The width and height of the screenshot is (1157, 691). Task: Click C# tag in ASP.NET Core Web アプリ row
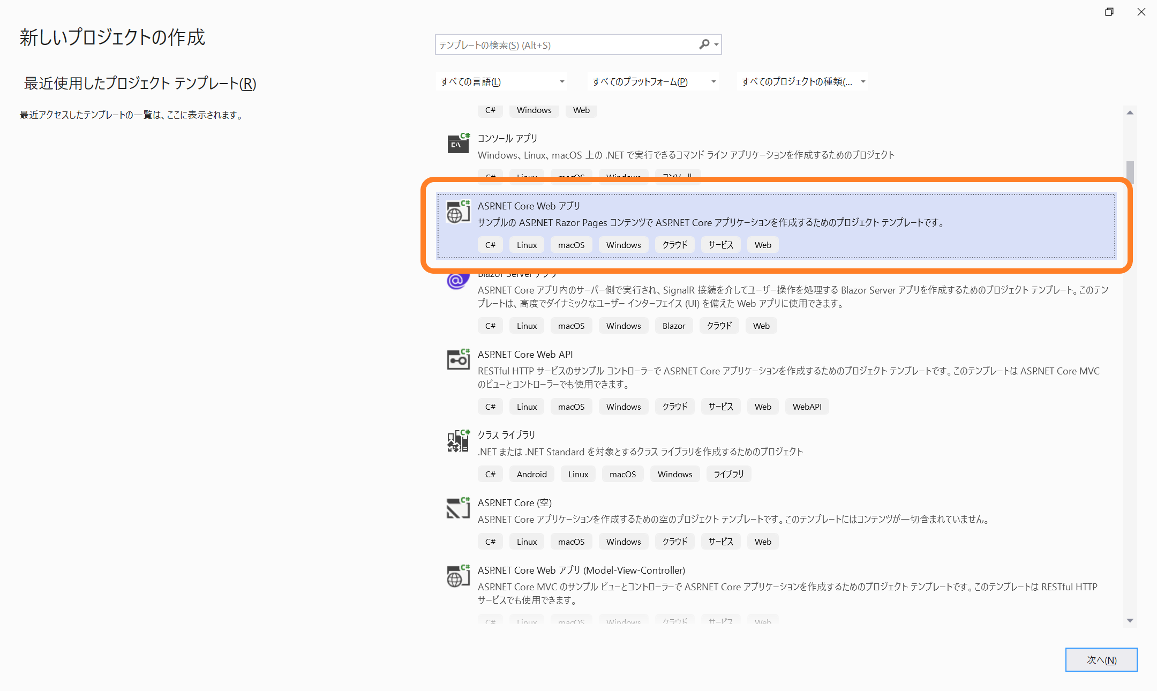tap(490, 245)
